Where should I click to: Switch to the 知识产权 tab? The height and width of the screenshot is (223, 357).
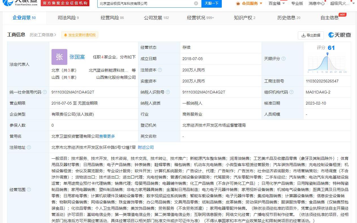click(244, 18)
